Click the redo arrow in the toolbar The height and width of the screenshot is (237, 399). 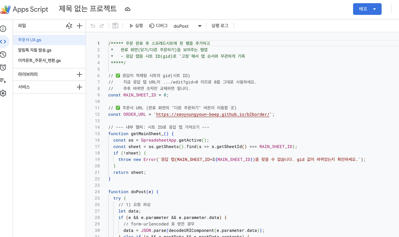[x=102, y=26]
